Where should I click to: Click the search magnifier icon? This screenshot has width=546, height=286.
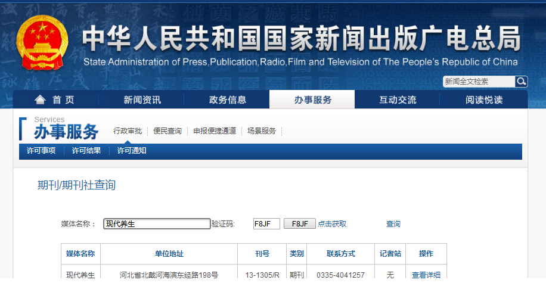(x=521, y=82)
